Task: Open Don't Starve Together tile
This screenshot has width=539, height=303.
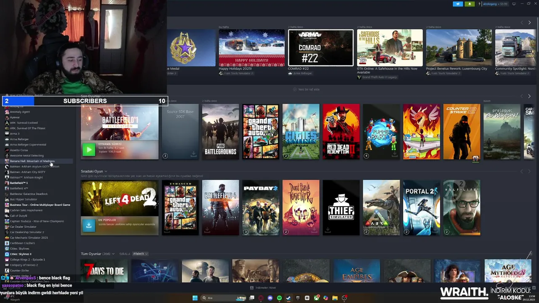Action: point(301,207)
